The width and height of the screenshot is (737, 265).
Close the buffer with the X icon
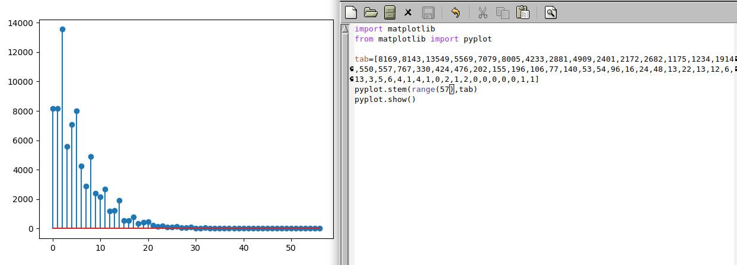[408, 12]
